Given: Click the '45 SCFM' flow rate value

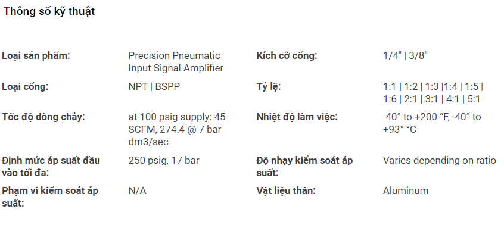Looking at the screenshot, I should click(177, 129).
